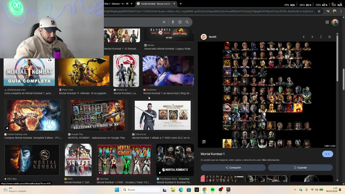Screen dimensions: 345x194
Task: Click the Ir button to visit Reddit
Action: [x=327, y=154]
